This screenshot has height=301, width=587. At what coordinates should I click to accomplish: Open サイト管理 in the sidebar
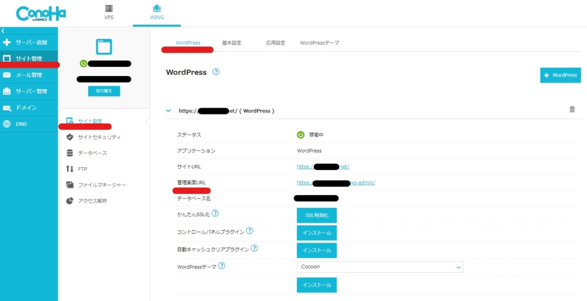click(29, 59)
